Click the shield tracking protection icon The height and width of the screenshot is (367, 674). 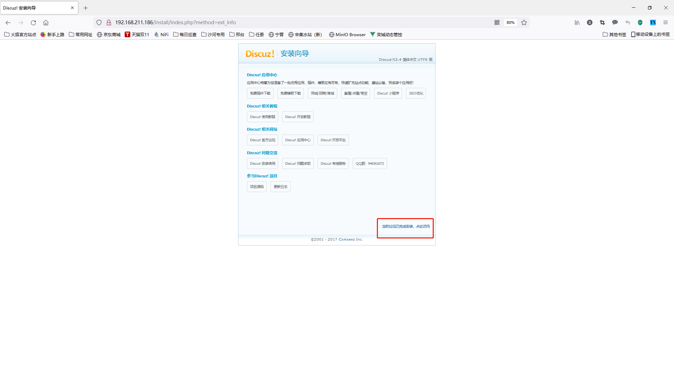(x=99, y=22)
